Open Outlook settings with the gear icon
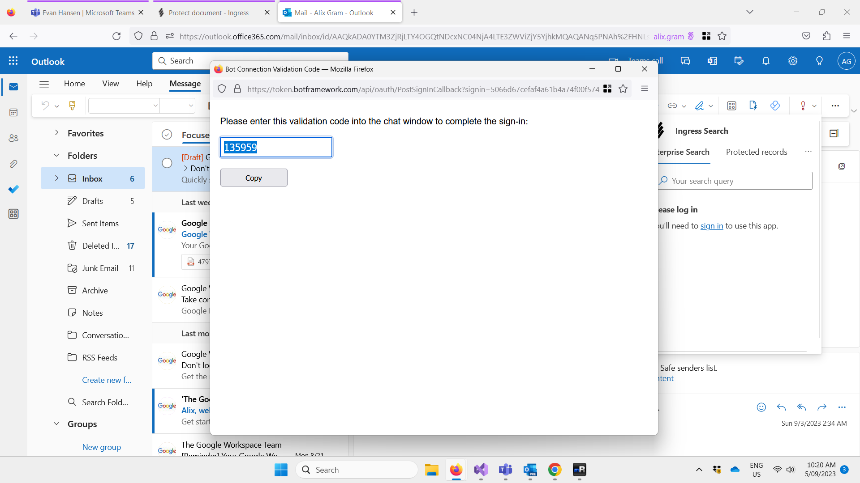This screenshot has height=483, width=860. pyautogui.click(x=793, y=61)
